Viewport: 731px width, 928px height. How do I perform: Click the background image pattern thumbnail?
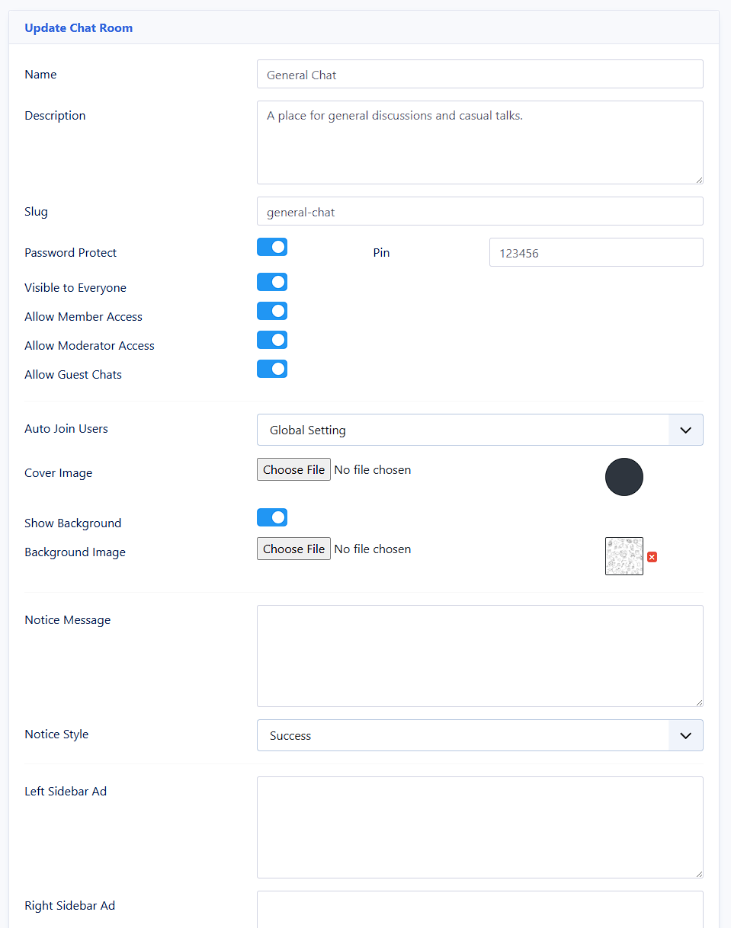point(624,556)
